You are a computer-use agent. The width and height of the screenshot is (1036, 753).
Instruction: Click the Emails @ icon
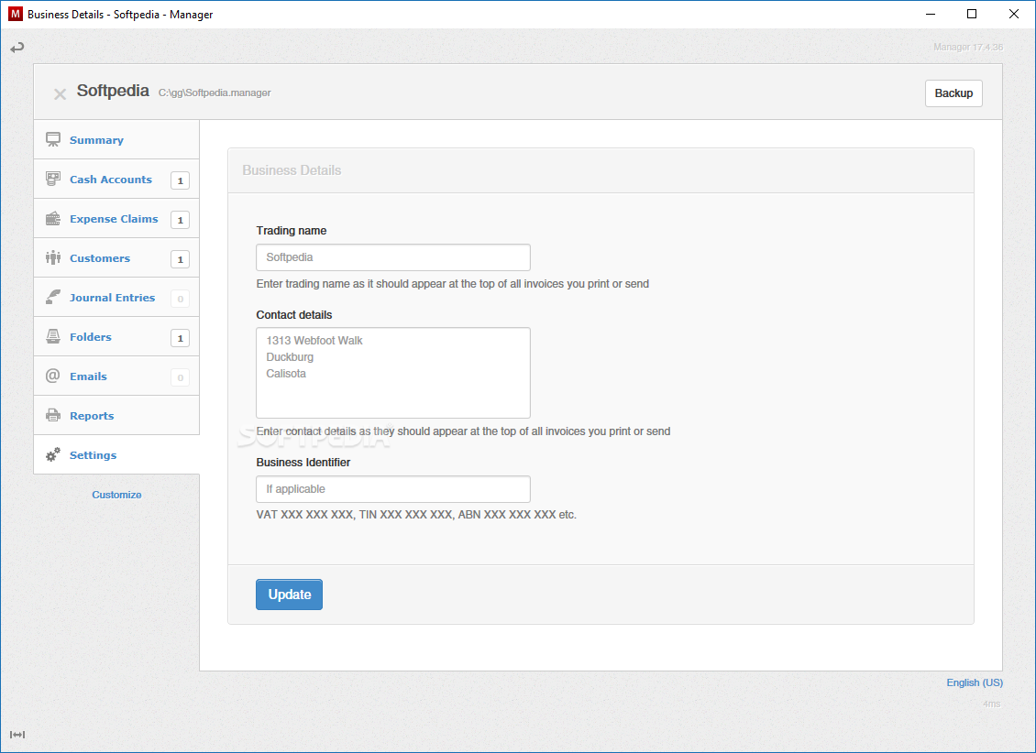[53, 376]
